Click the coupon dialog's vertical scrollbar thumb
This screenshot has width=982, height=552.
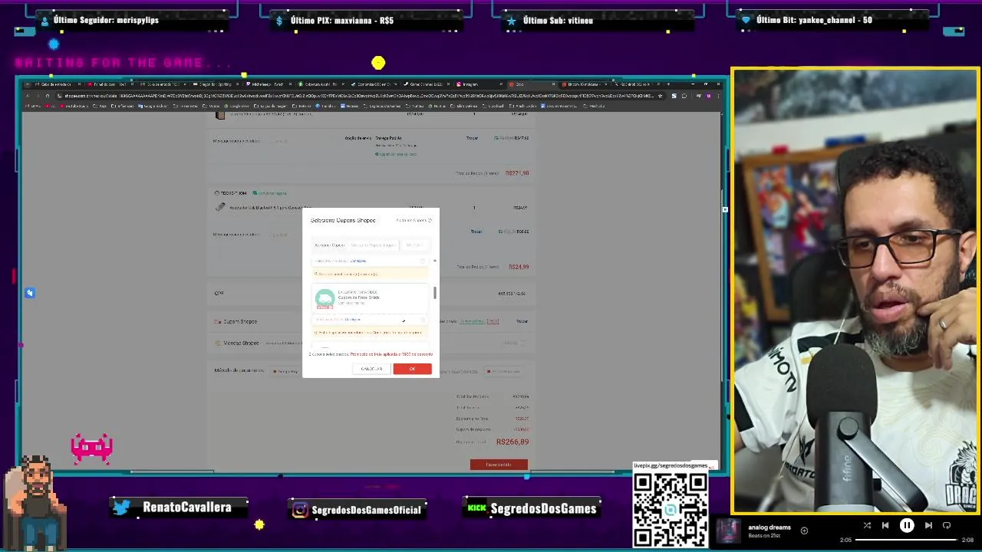tap(435, 293)
